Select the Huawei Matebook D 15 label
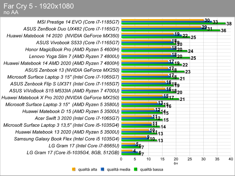This screenshot has width=235, height=176. click(71, 111)
